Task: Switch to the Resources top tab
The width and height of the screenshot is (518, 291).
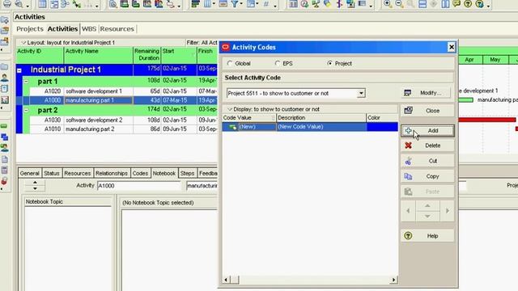Action: [117, 29]
